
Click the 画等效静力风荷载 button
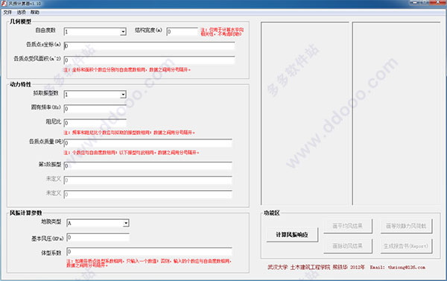[x=406, y=226]
